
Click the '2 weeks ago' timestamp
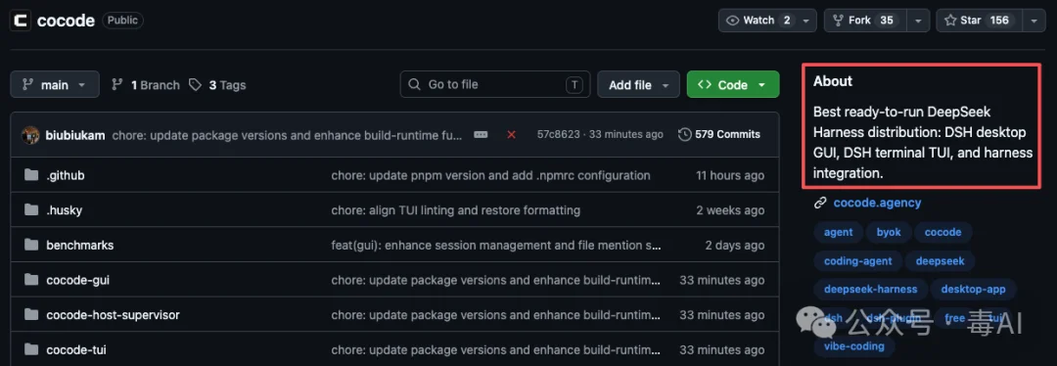[x=730, y=210]
